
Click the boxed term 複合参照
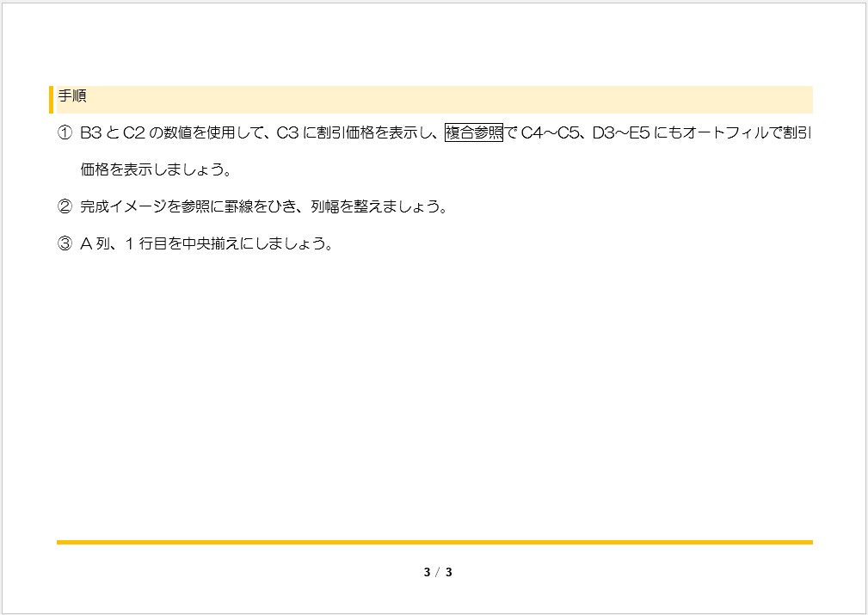[474, 132]
